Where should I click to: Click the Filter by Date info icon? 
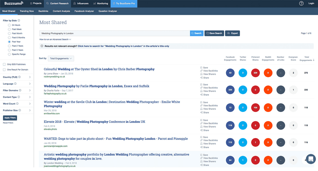(x=19, y=21)
